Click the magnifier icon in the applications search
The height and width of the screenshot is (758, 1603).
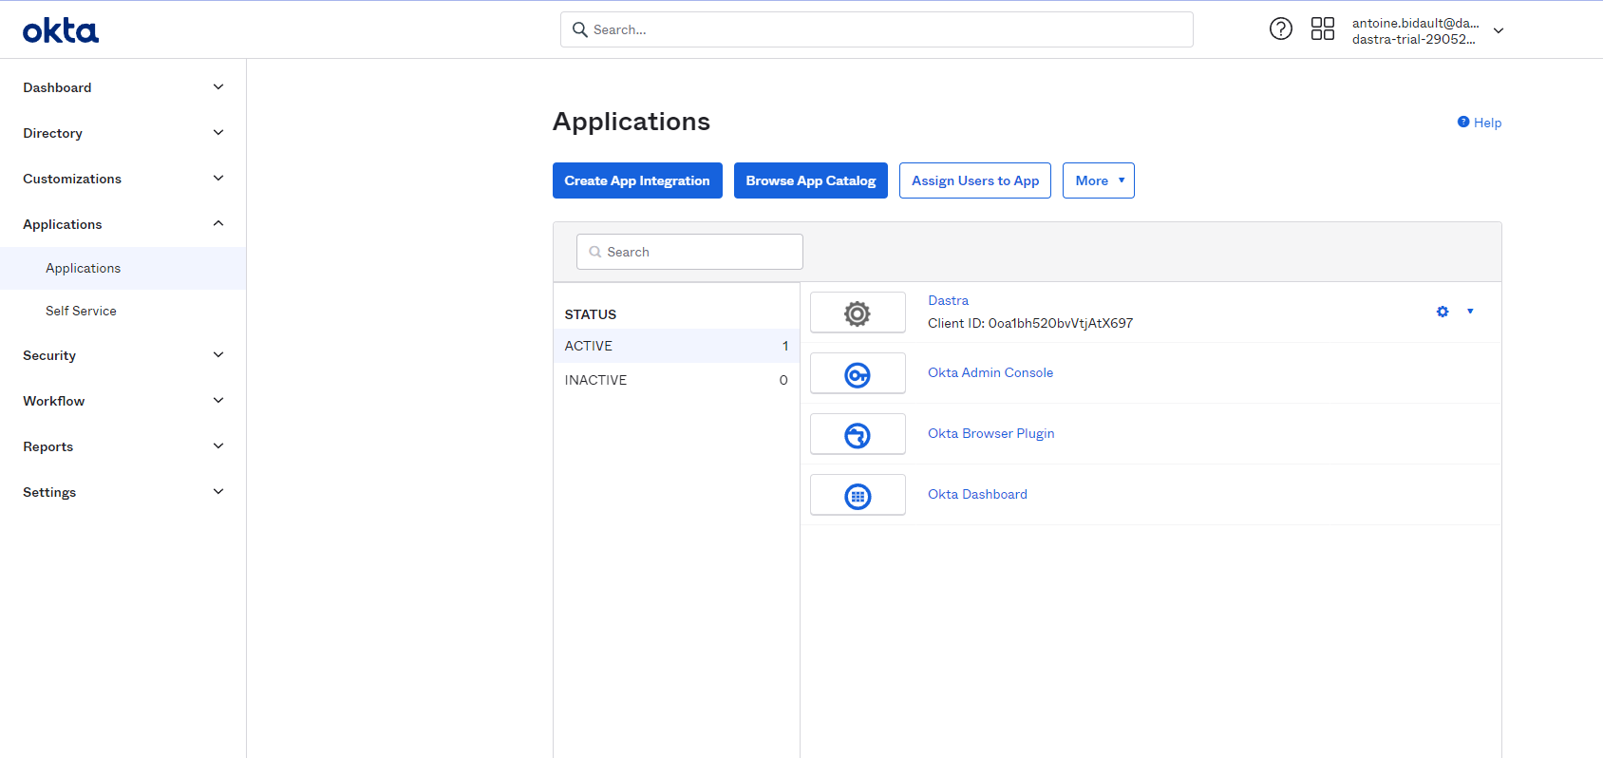(x=595, y=252)
